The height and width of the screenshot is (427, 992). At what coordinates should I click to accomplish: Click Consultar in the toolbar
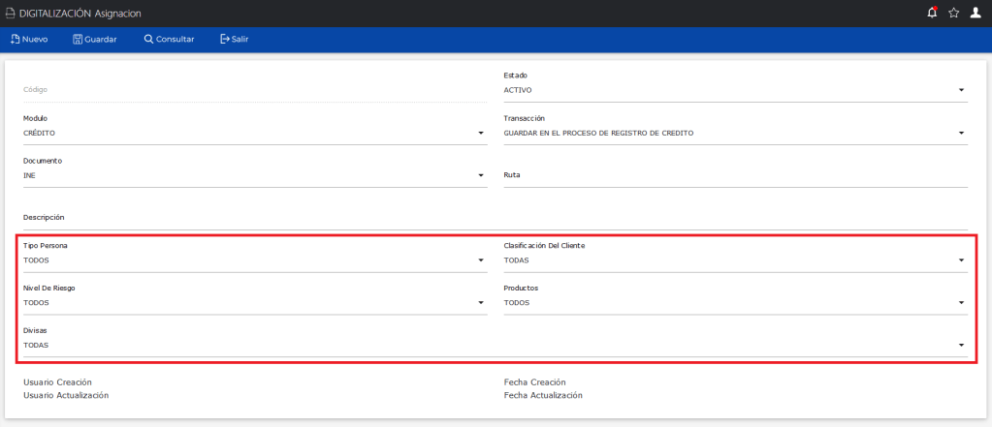[x=169, y=40]
